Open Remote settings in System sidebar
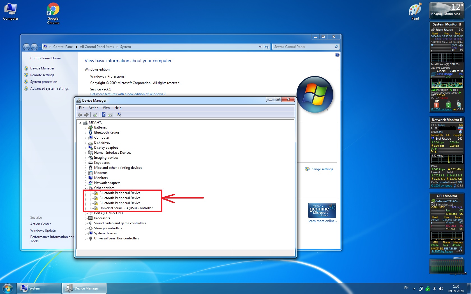 [42, 75]
